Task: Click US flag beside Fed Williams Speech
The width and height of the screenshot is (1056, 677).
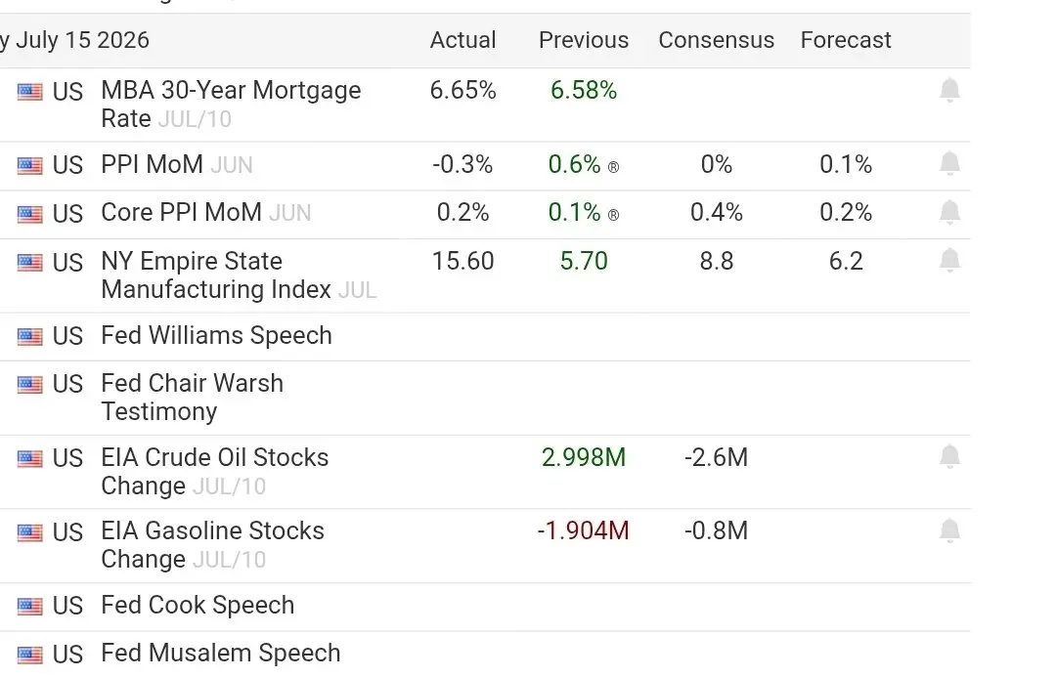Action: coord(29,336)
